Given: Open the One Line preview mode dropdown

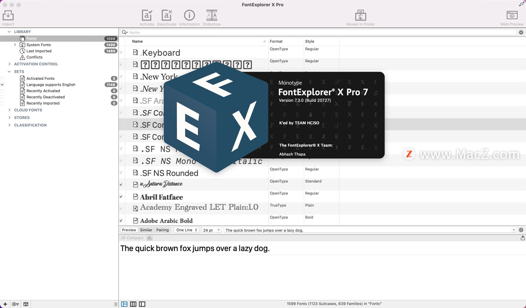Looking at the screenshot, I should pyautogui.click(x=187, y=230).
